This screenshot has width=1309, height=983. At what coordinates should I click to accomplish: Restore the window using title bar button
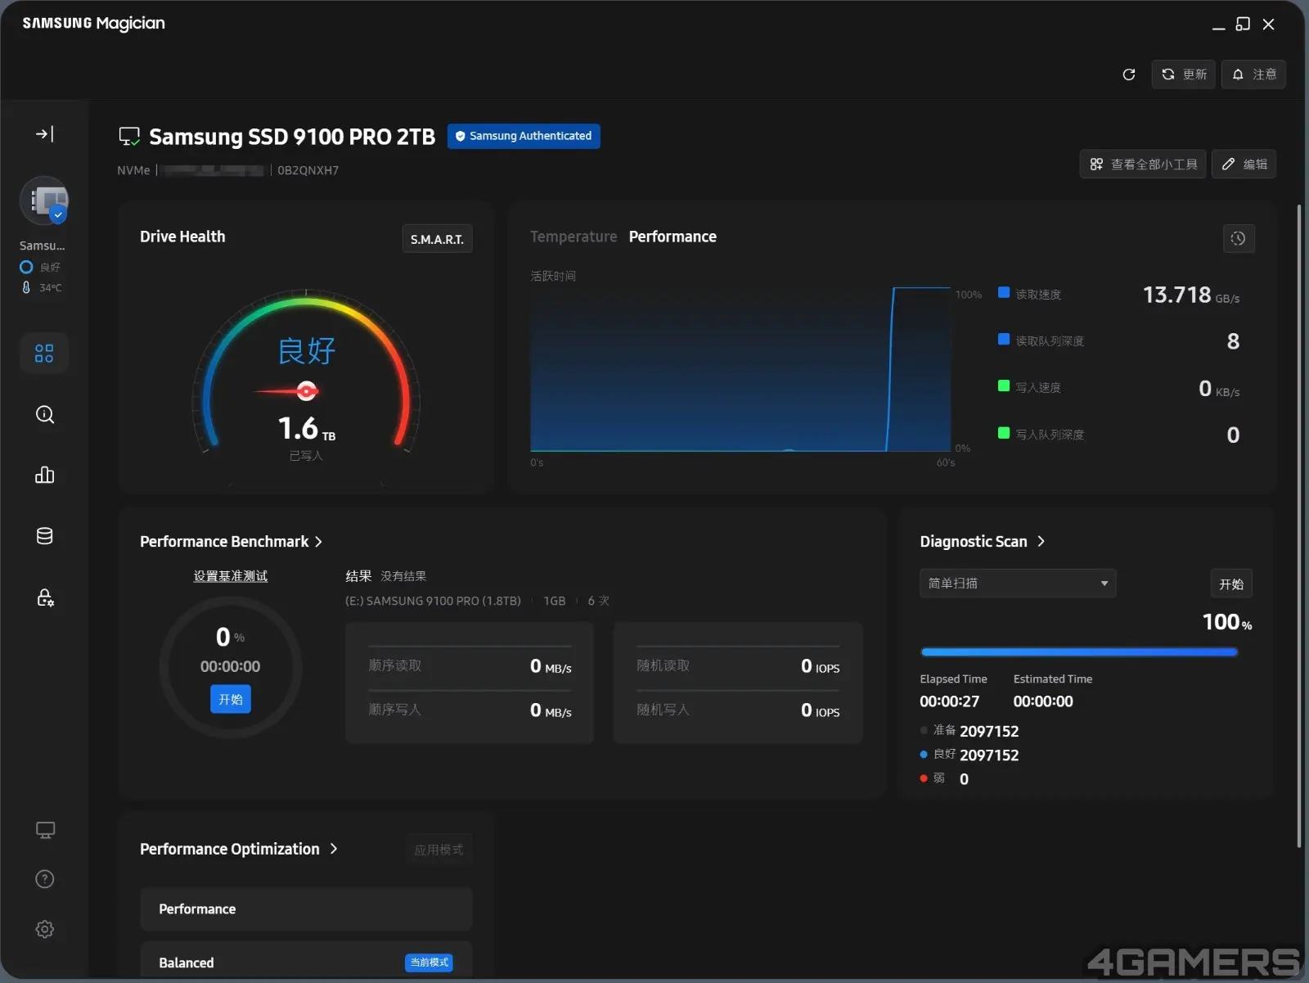click(x=1243, y=24)
